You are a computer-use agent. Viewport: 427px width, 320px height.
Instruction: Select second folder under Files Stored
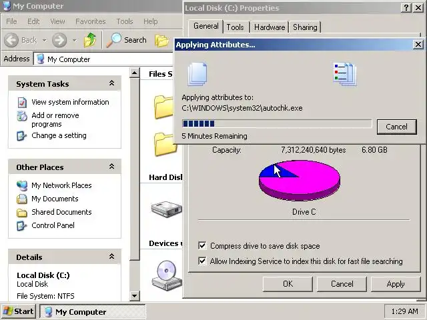pos(165,144)
